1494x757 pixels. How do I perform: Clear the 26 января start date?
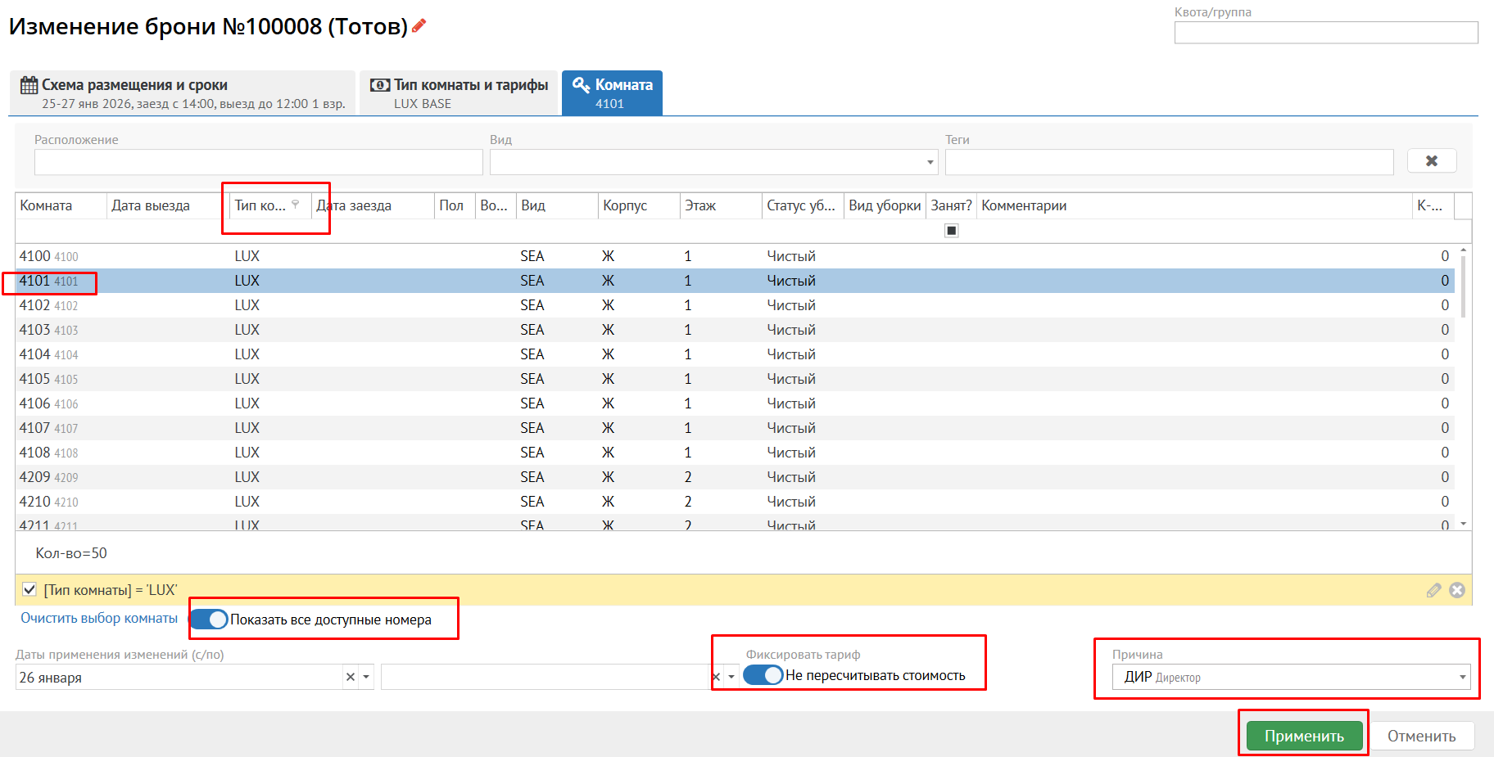[x=351, y=677]
